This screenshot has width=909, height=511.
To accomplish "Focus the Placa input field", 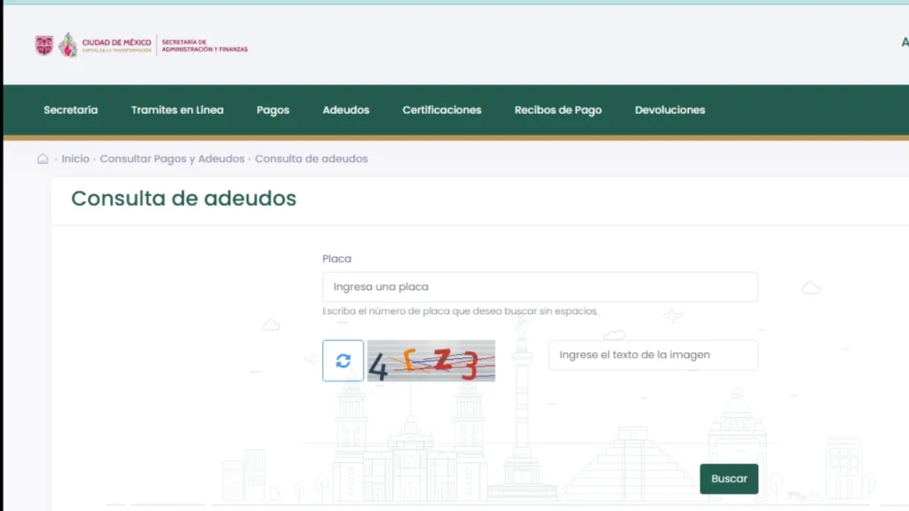I will (x=541, y=287).
